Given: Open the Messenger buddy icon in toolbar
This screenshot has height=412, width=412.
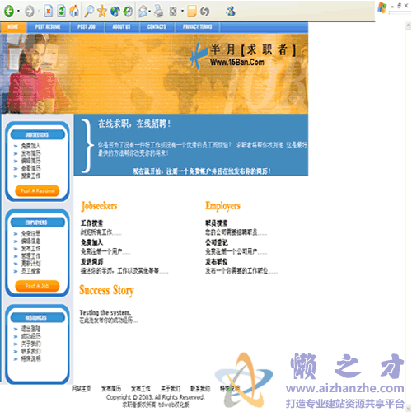Looking at the screenshot, I should point(231,11).
